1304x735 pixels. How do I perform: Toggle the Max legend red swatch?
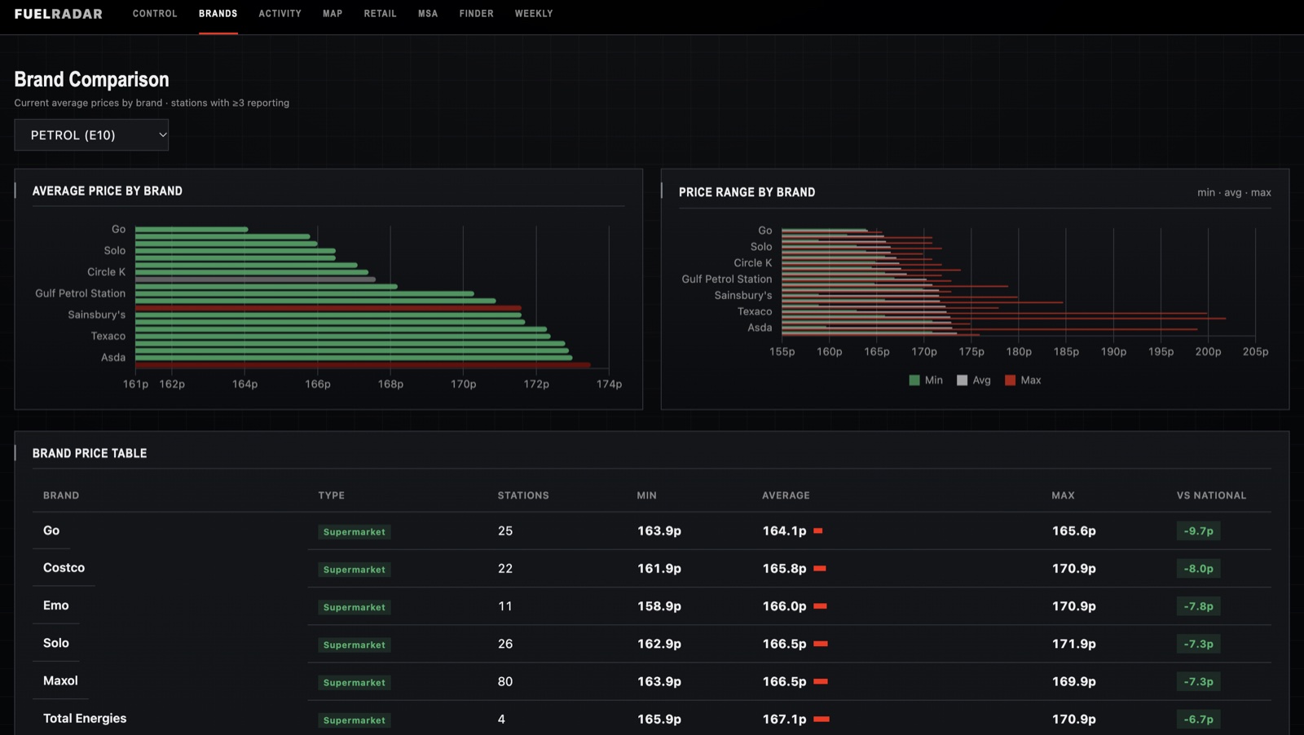coord(1011,381)
